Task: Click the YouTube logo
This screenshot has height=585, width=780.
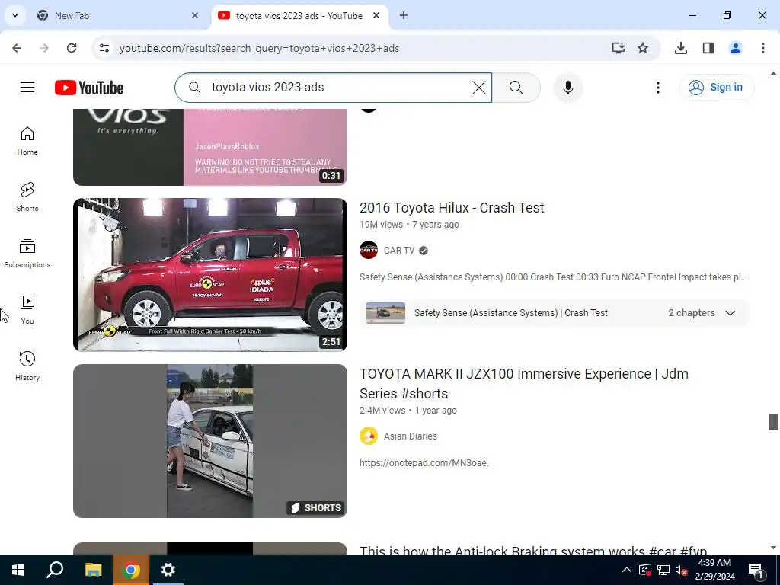Action: click(89, 88)
